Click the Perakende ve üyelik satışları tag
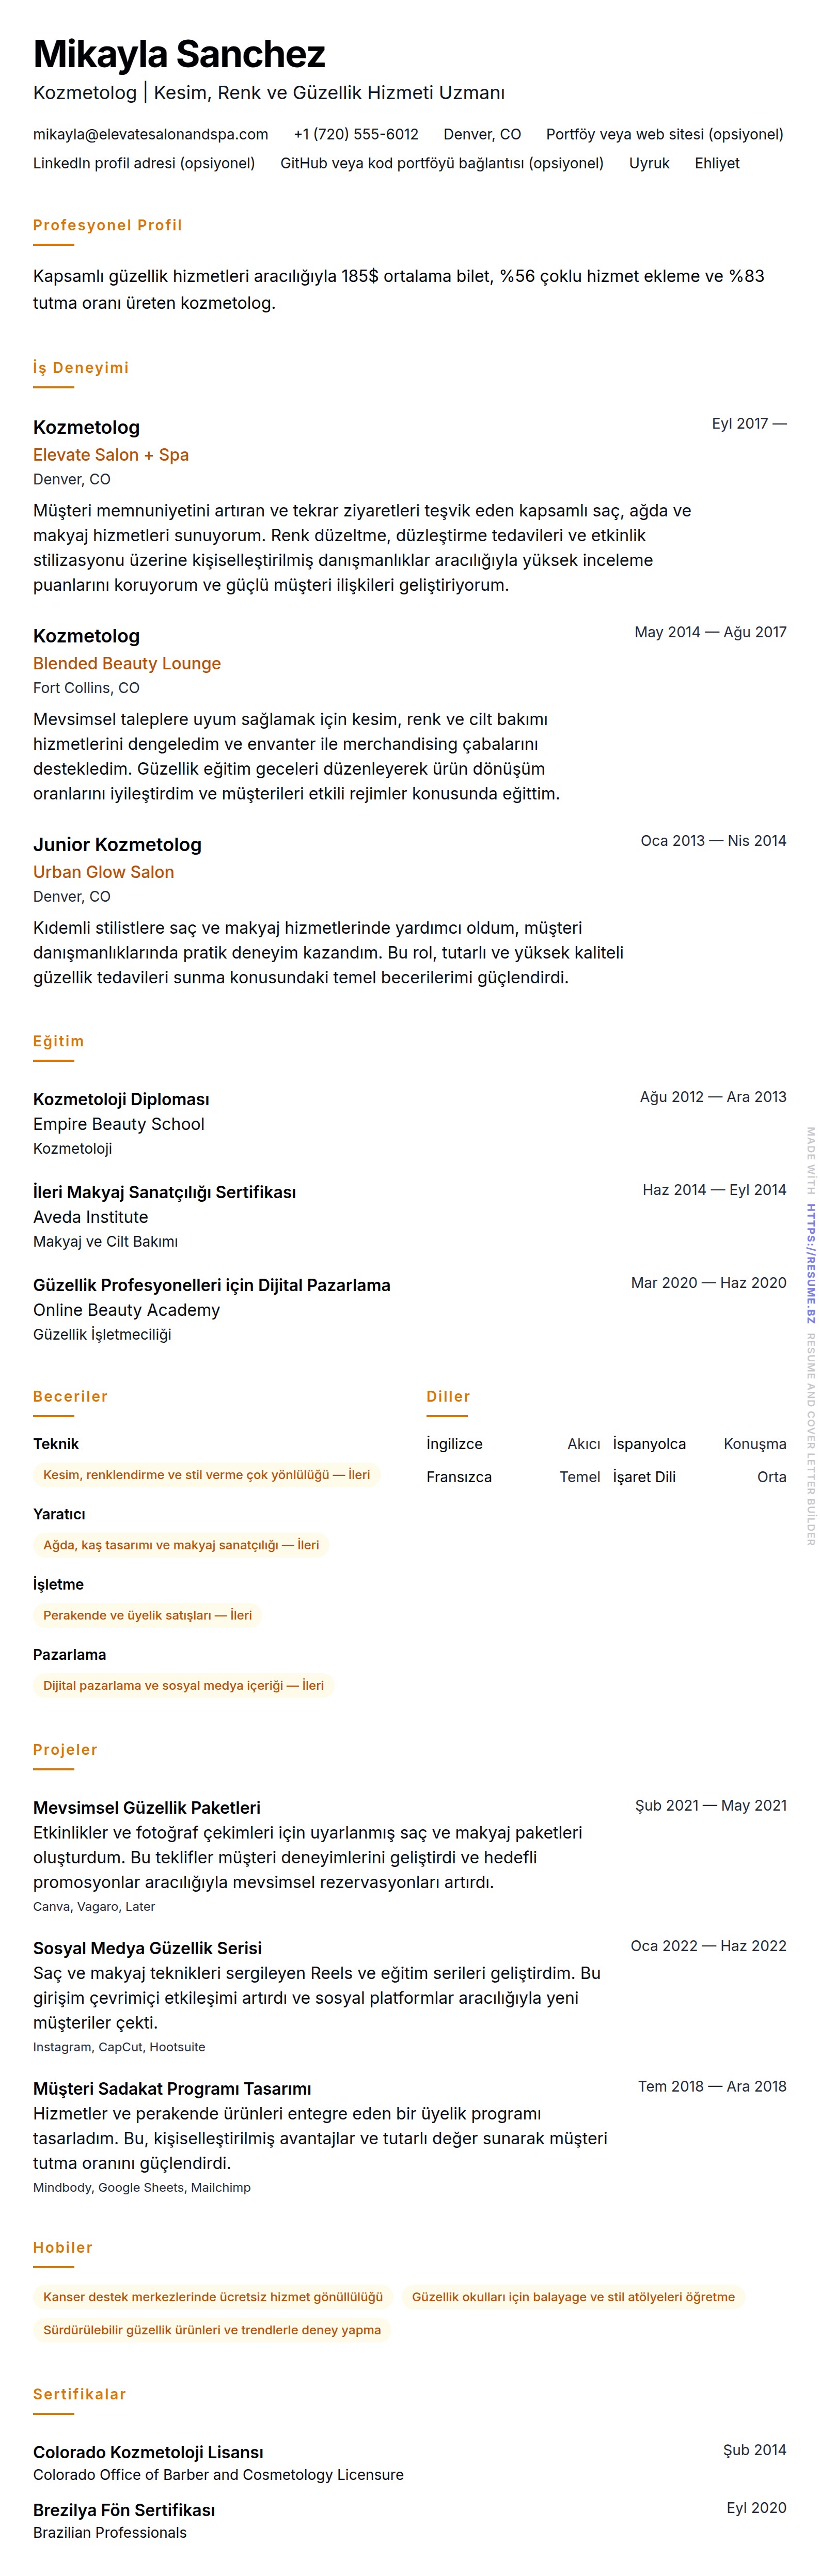The image size is (820, 2576). pos(147,1615)
